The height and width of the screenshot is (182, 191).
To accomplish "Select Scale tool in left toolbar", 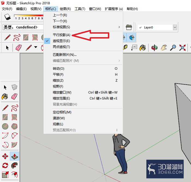I will pos(5,175).
